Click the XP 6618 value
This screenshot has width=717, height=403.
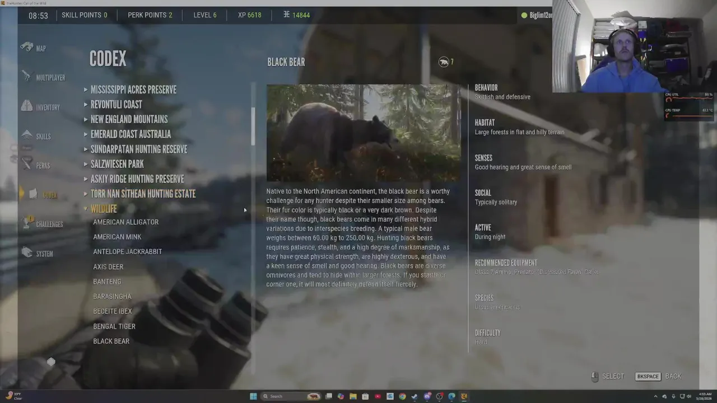point(250,15)
